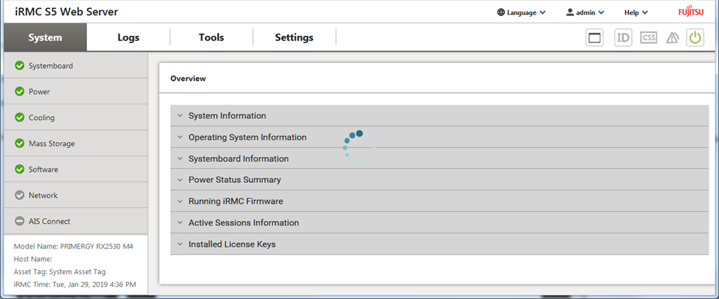719x299 pixels.
Task: Expand the System Information section
Action: (x=227, y=116)
